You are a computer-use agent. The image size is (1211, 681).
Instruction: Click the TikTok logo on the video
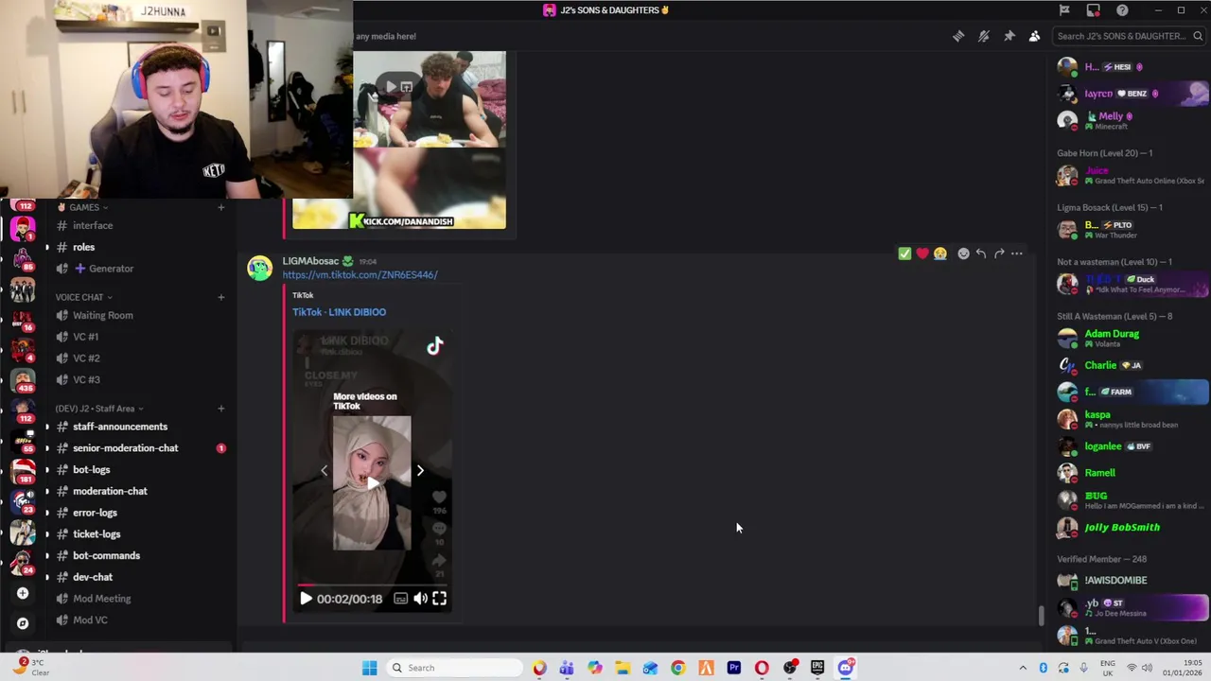434,346
